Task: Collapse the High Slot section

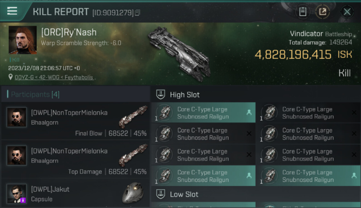Action: (x=185, y=95)
